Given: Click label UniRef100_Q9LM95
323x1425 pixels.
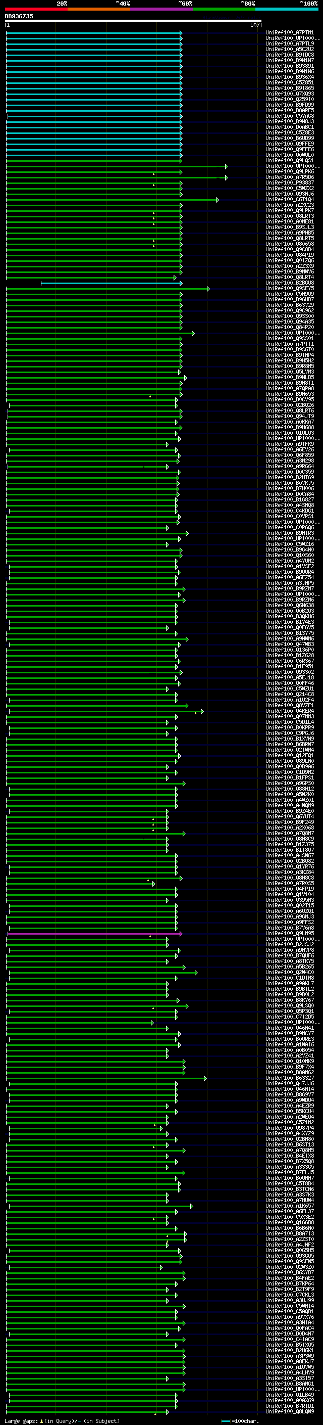Looking at the screenshot, I should (290, 933).
